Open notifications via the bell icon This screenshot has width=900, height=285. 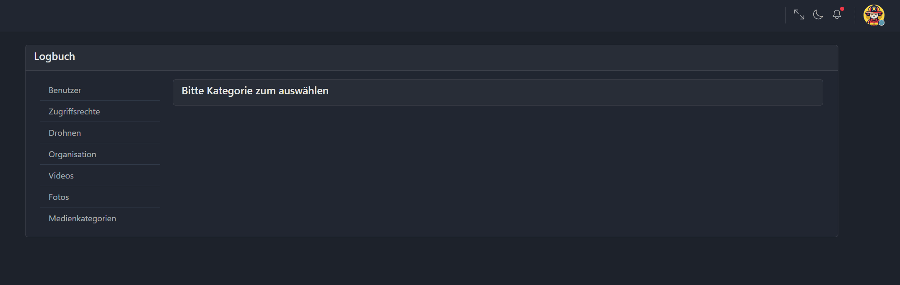(x=837, y=15)
